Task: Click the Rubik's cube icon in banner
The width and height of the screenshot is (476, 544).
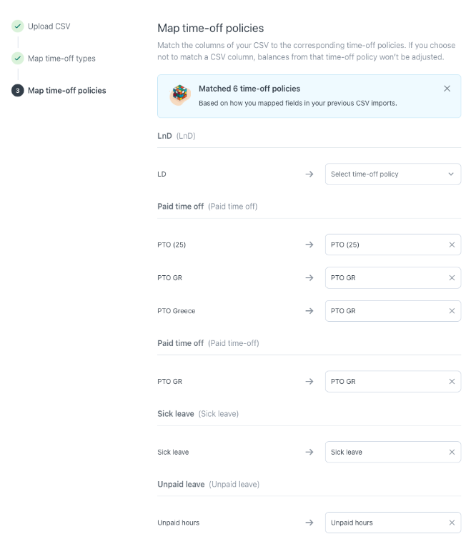Action: coord(179,94)
